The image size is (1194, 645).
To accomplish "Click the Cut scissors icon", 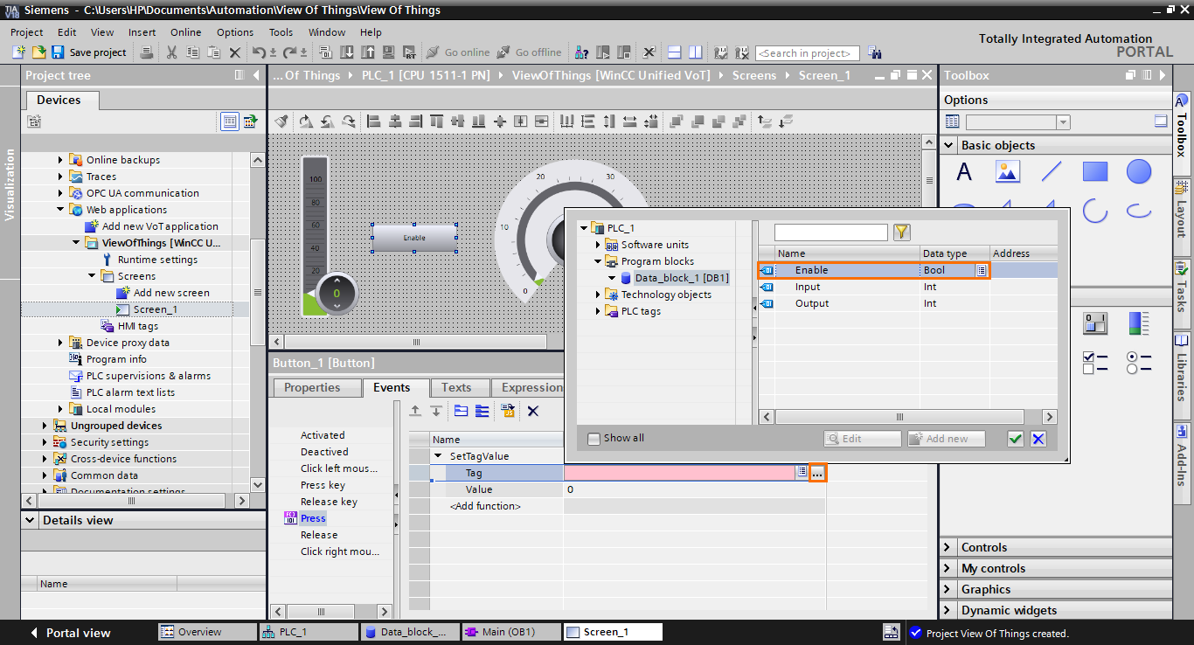I will (172, 52).
